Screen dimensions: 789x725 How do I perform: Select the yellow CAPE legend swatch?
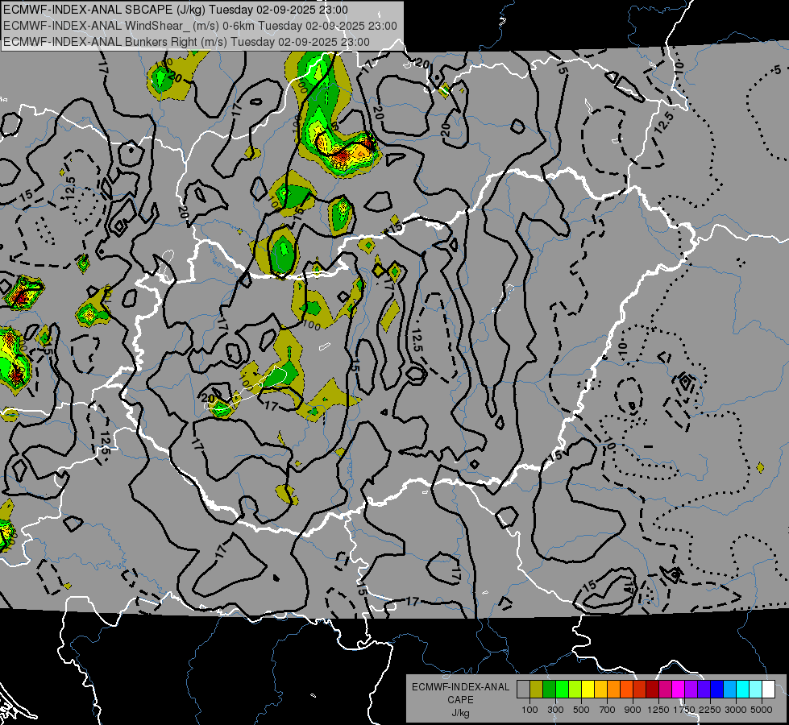tap(588, 689)
